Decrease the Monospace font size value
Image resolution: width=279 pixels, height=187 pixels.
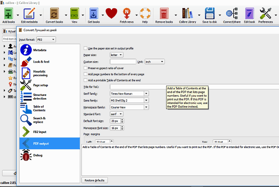122,129
